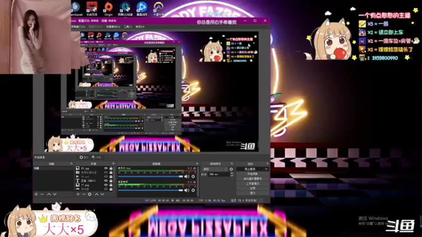
Task: Open the NetEase UU accelerator desktop icon
Action: 125,8
